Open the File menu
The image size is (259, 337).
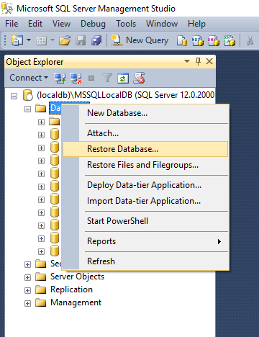[x=12, y=24]
